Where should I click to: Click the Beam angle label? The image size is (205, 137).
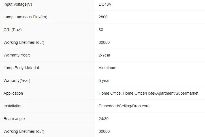[x=14, y=119]
